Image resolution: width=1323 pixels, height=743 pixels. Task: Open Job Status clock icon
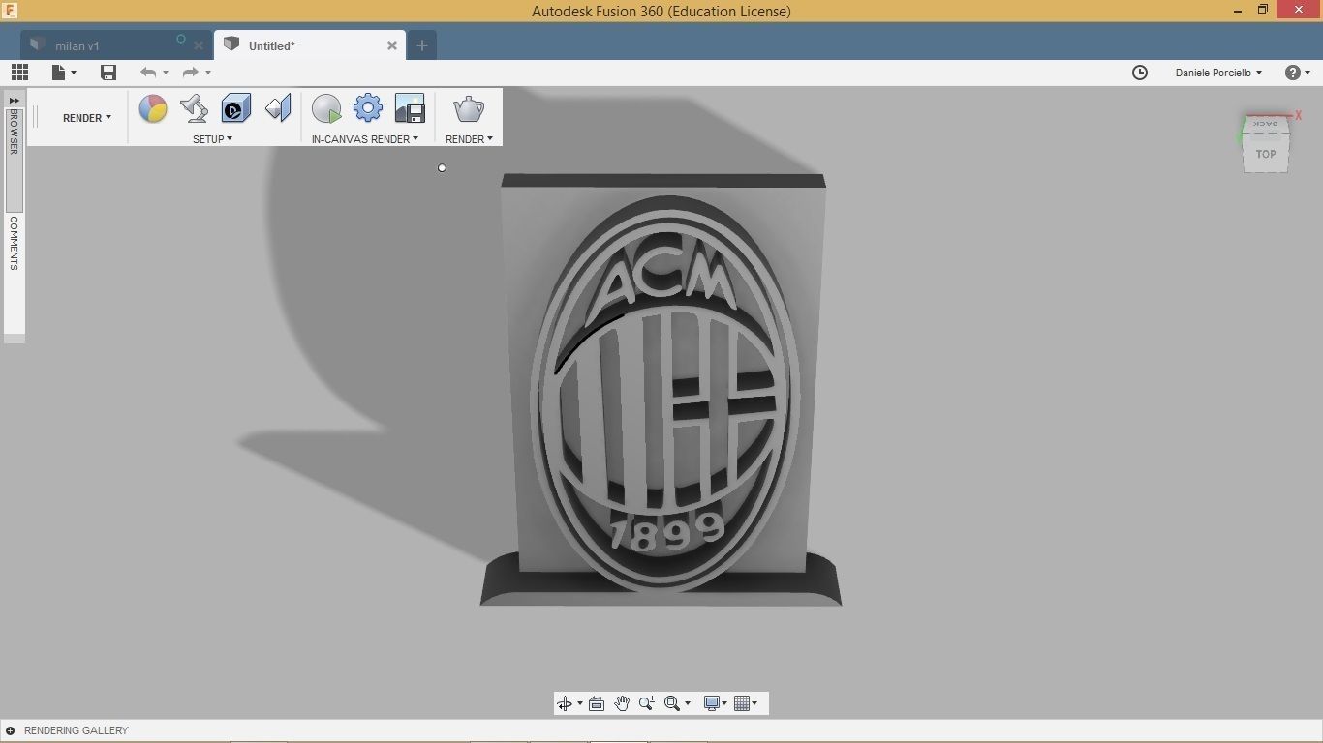click(1140, 73)
